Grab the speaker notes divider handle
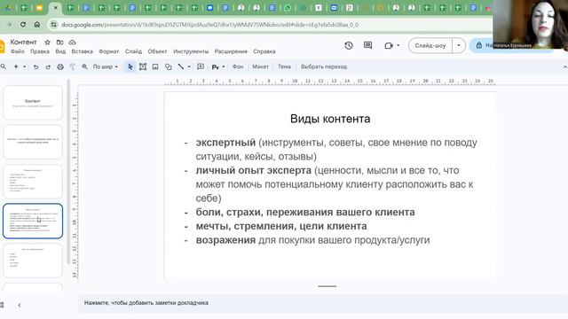Screen dimensions: 568x319 (327, 286)
